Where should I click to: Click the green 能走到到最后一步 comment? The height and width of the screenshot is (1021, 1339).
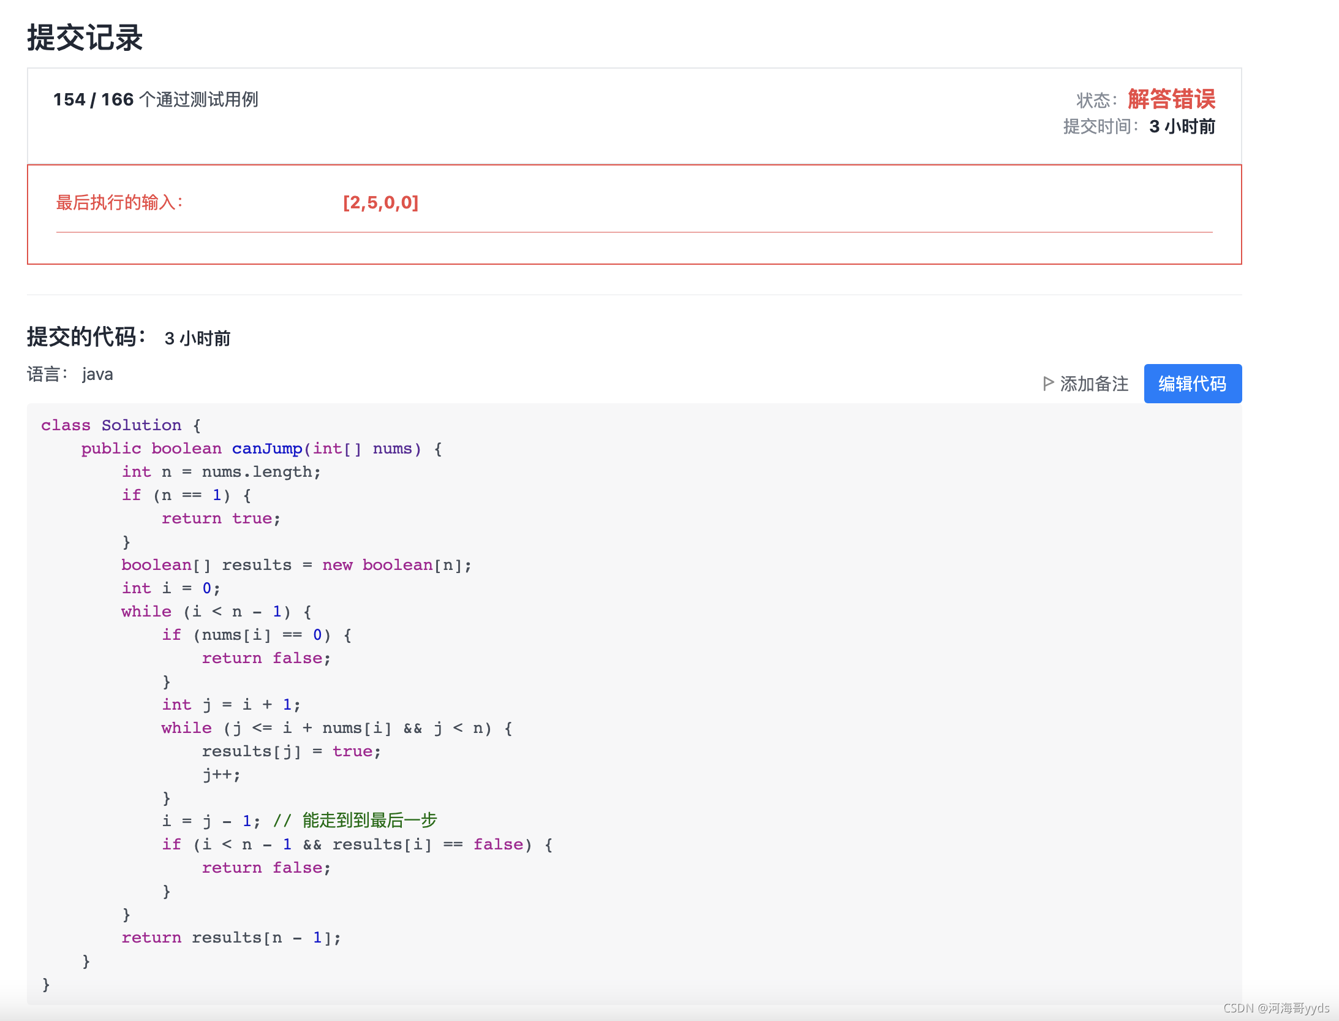pos(369,820)
